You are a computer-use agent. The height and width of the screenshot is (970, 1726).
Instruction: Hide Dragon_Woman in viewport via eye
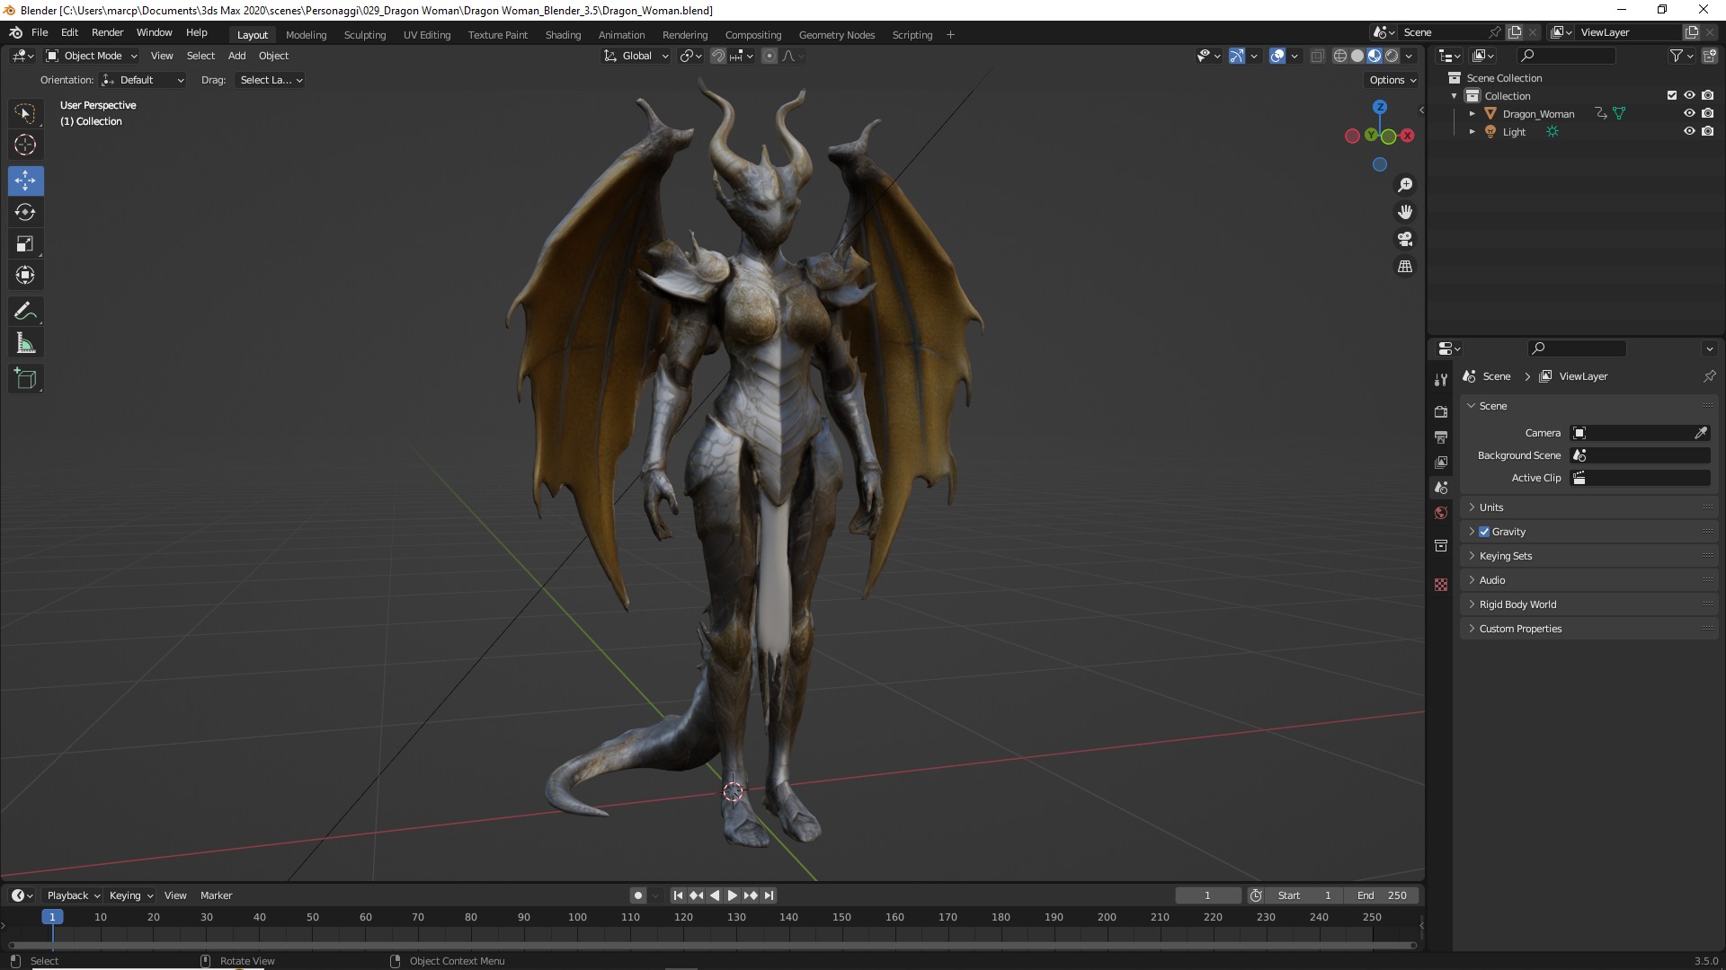coord(1689,113)
